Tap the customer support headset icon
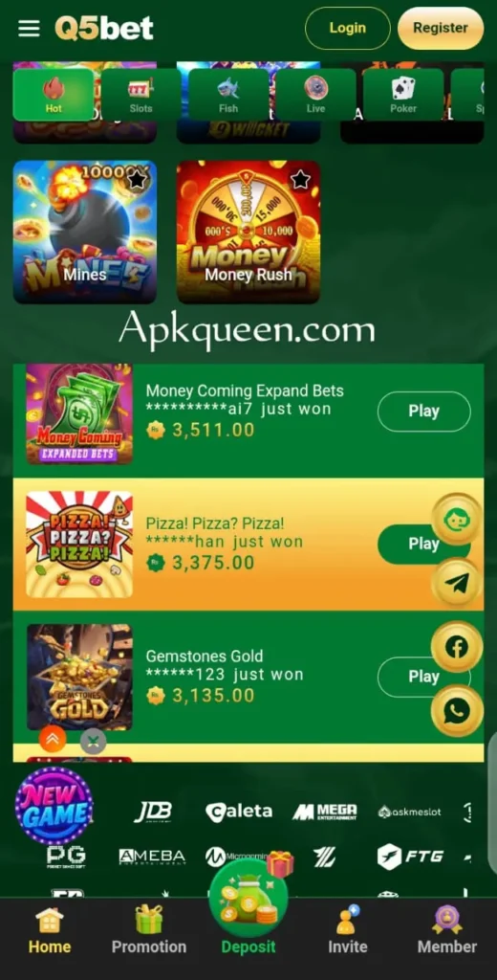Viewport: 497px width, 980px height. (458, 519)
